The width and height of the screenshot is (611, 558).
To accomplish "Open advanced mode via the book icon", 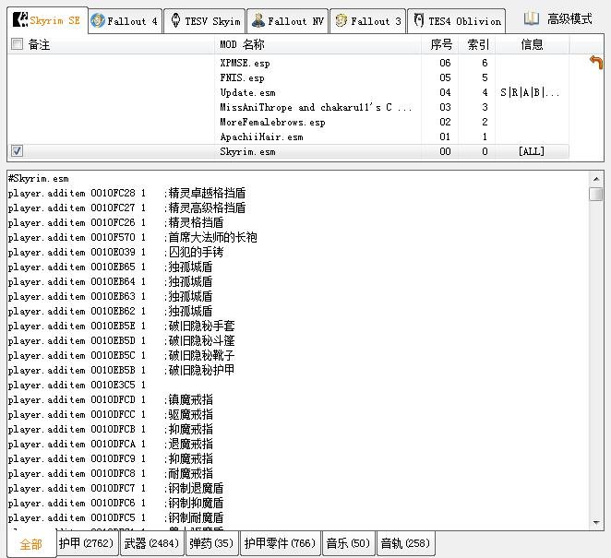I will coord(532,18).
